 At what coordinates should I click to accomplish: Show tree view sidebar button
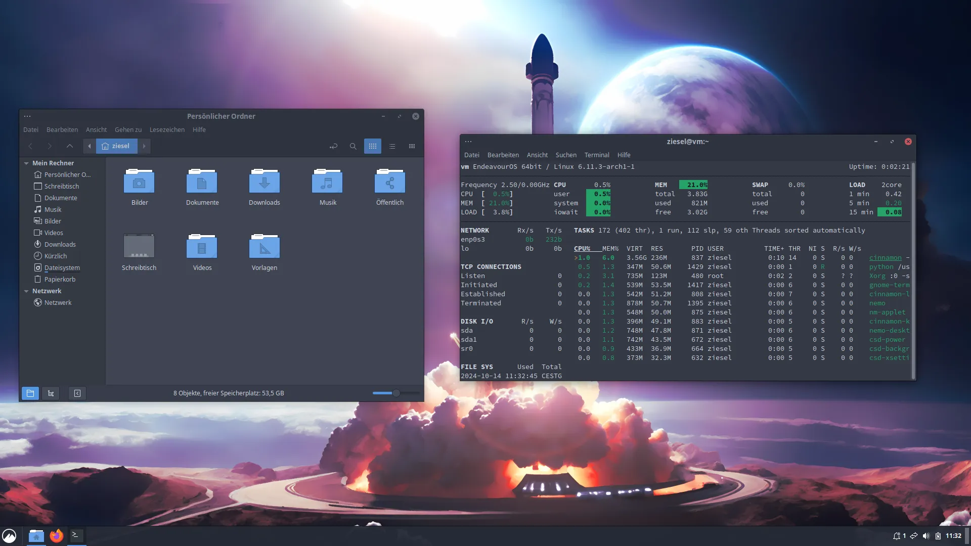coord(51,393)
